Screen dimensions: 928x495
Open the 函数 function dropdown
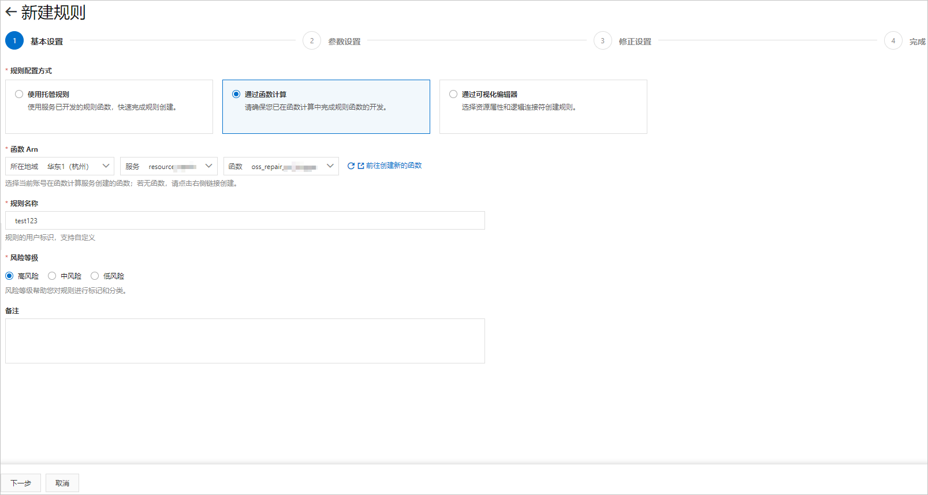(x=281, y=166)
